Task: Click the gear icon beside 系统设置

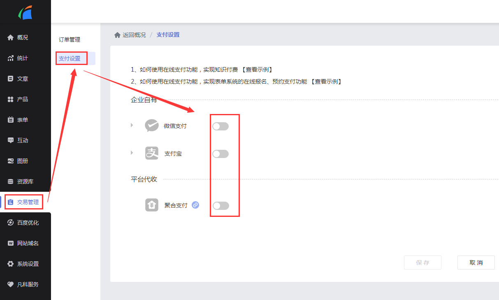Action: (x=11, y=264)
